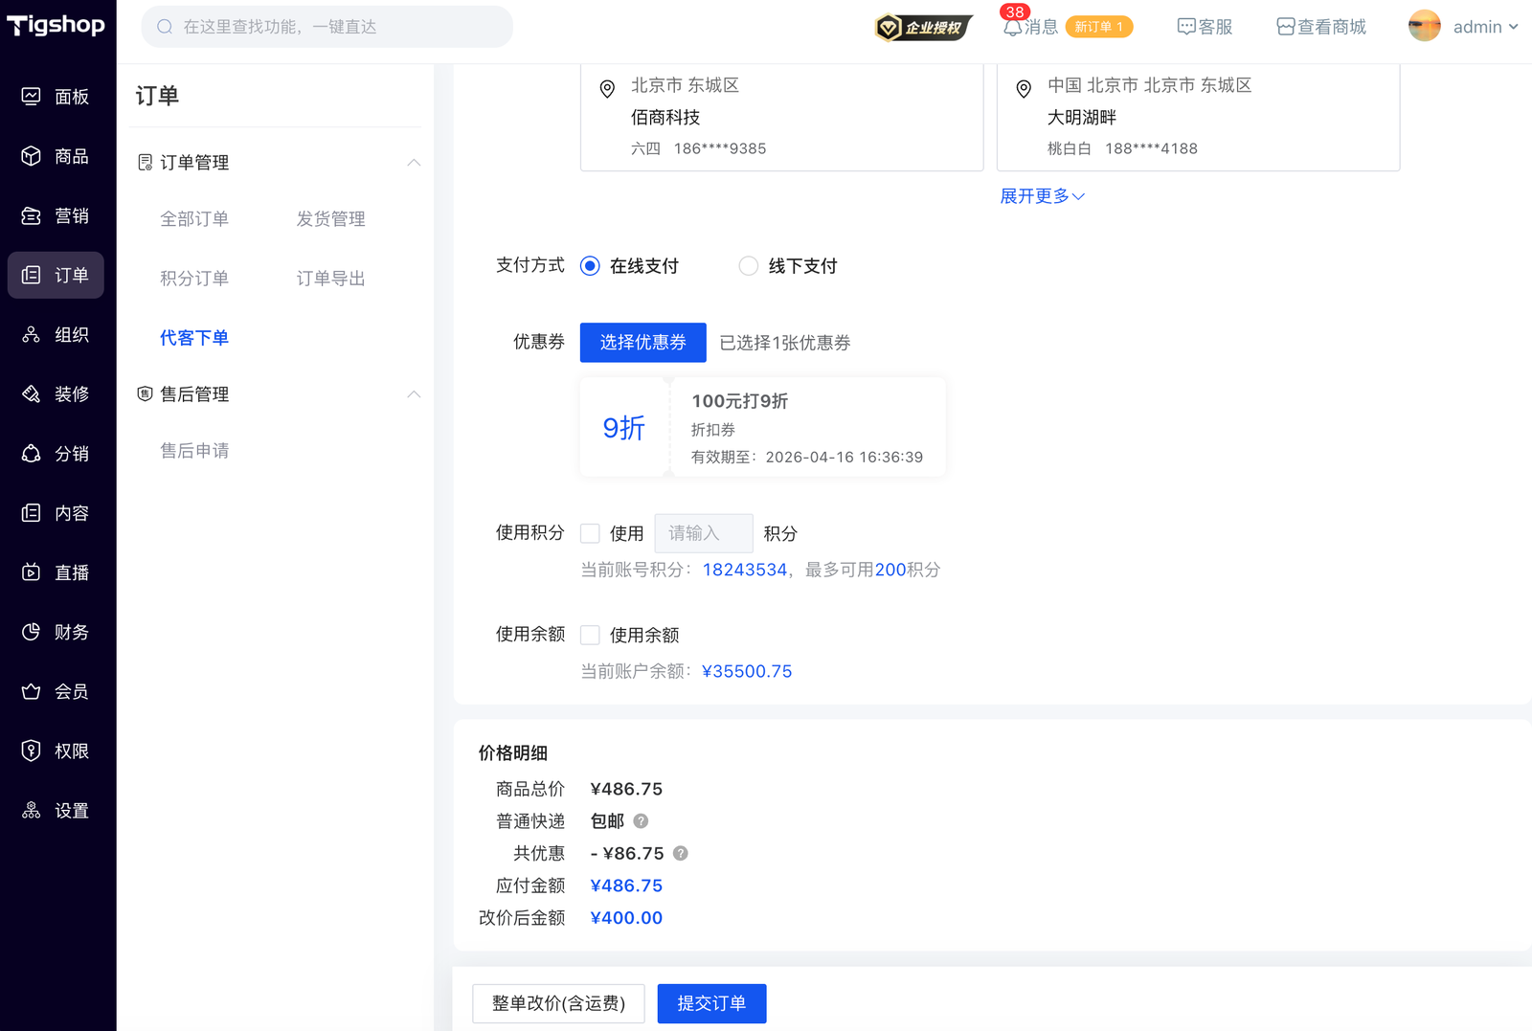Image resolution: width=1532 pixels, height=1031 pixels.
Task: Click the help icon next to 包邮
Action: [642, 821]
